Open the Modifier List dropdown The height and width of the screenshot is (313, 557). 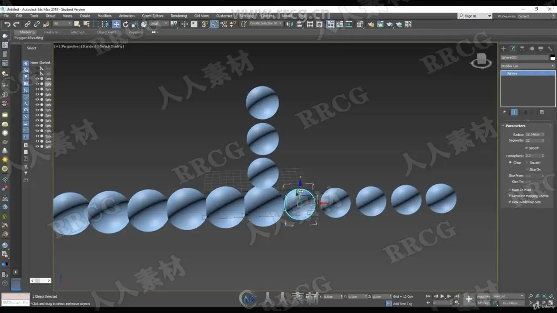click(x=527, y=66)
